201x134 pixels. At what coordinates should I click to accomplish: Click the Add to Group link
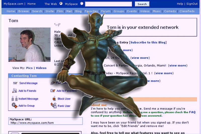26,106
